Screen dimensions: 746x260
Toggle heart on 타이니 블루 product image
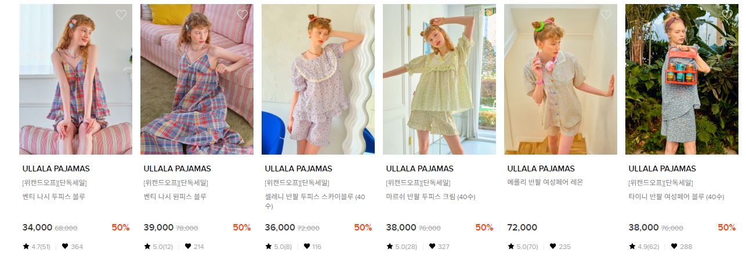point(727,15)
